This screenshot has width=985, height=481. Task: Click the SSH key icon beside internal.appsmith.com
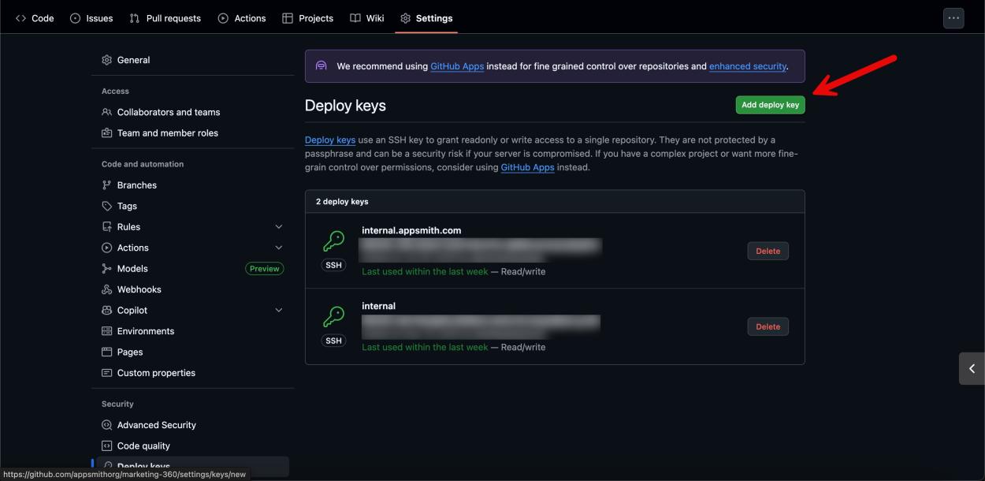pyautogui.click(x=333, y=240)
